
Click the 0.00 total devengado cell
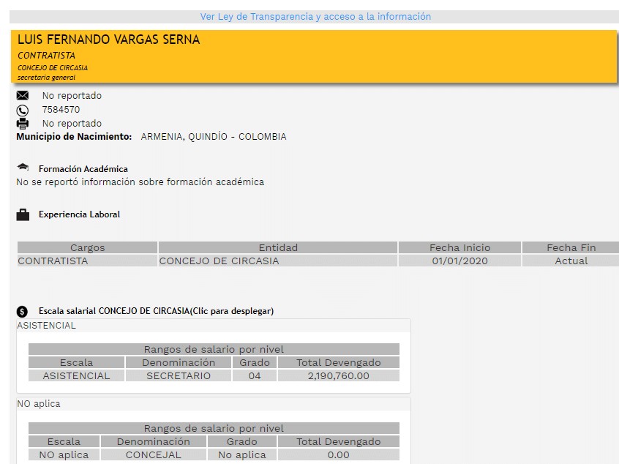[x=338, y=454]
